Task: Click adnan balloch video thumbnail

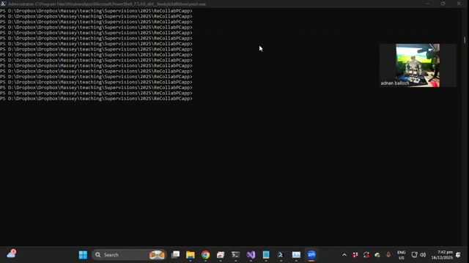Action: pyautogui.click(x=418, y=65)
